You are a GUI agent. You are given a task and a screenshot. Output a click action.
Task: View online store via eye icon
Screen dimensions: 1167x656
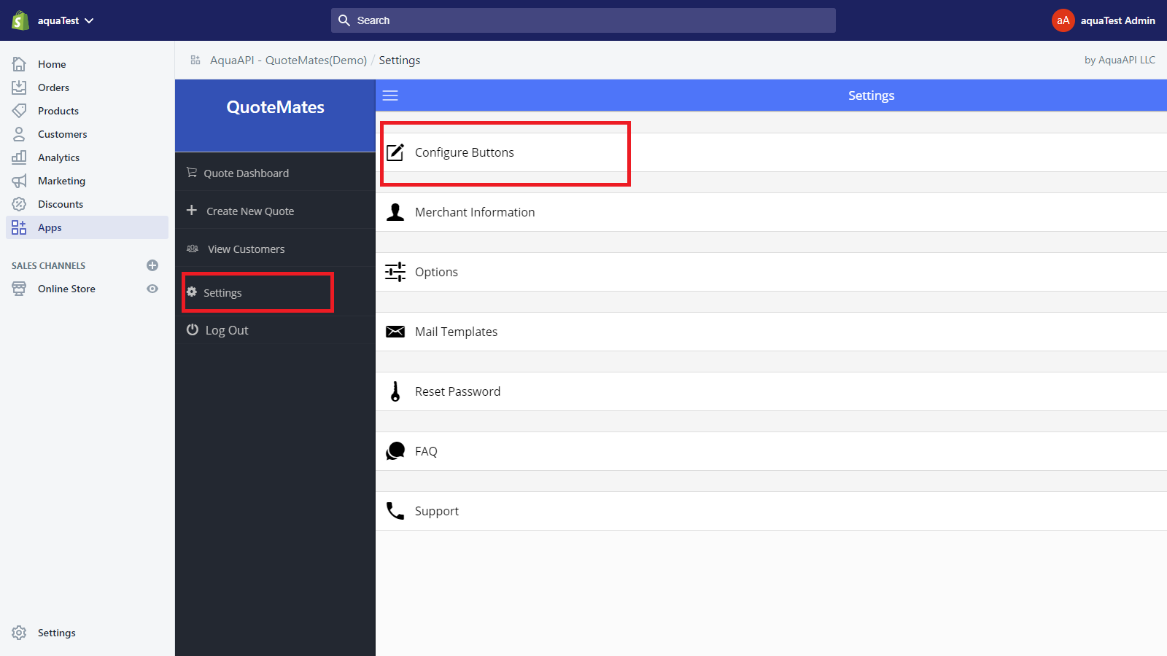[x=152, y=289]
